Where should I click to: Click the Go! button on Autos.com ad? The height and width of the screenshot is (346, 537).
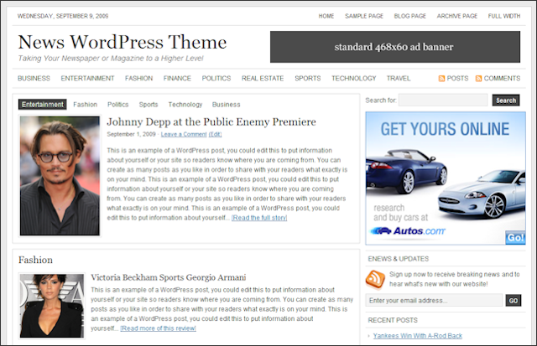click(x=515, y=237)
